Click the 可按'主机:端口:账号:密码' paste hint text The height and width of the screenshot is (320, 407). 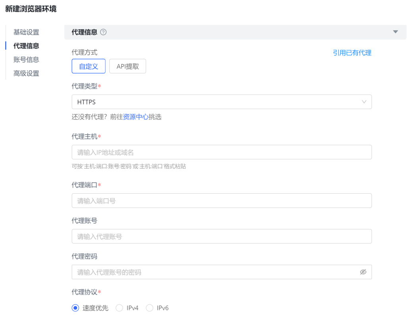(x=129, y=166)
